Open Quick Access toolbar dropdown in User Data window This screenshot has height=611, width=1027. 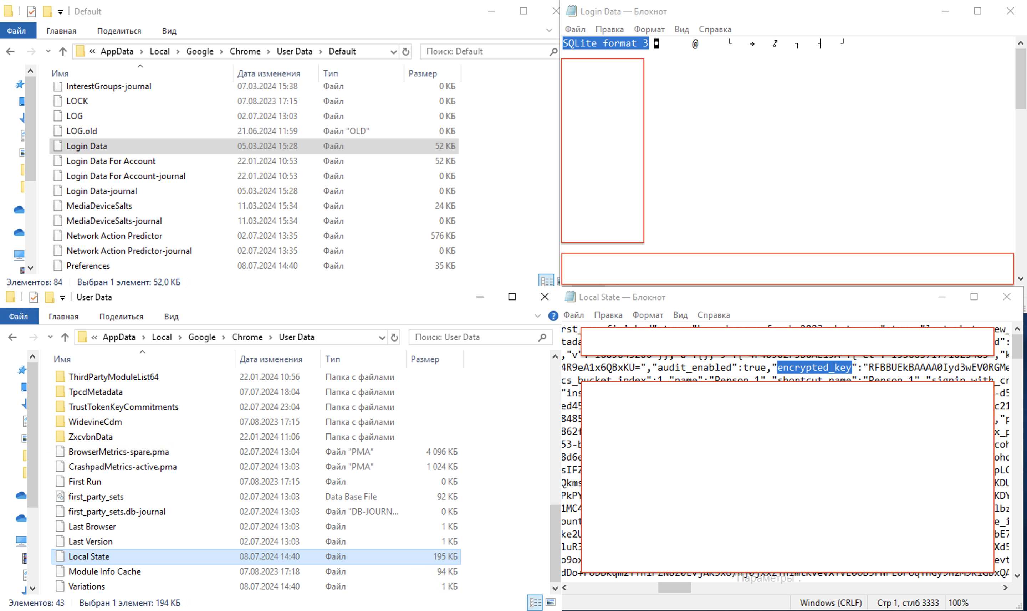click(63, 298)
